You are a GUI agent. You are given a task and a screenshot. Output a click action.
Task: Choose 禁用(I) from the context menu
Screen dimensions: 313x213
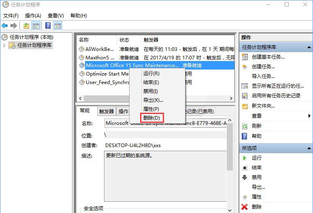151,91
